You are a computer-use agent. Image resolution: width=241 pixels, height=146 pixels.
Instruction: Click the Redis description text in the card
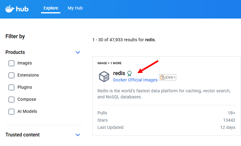coord(164,94)
